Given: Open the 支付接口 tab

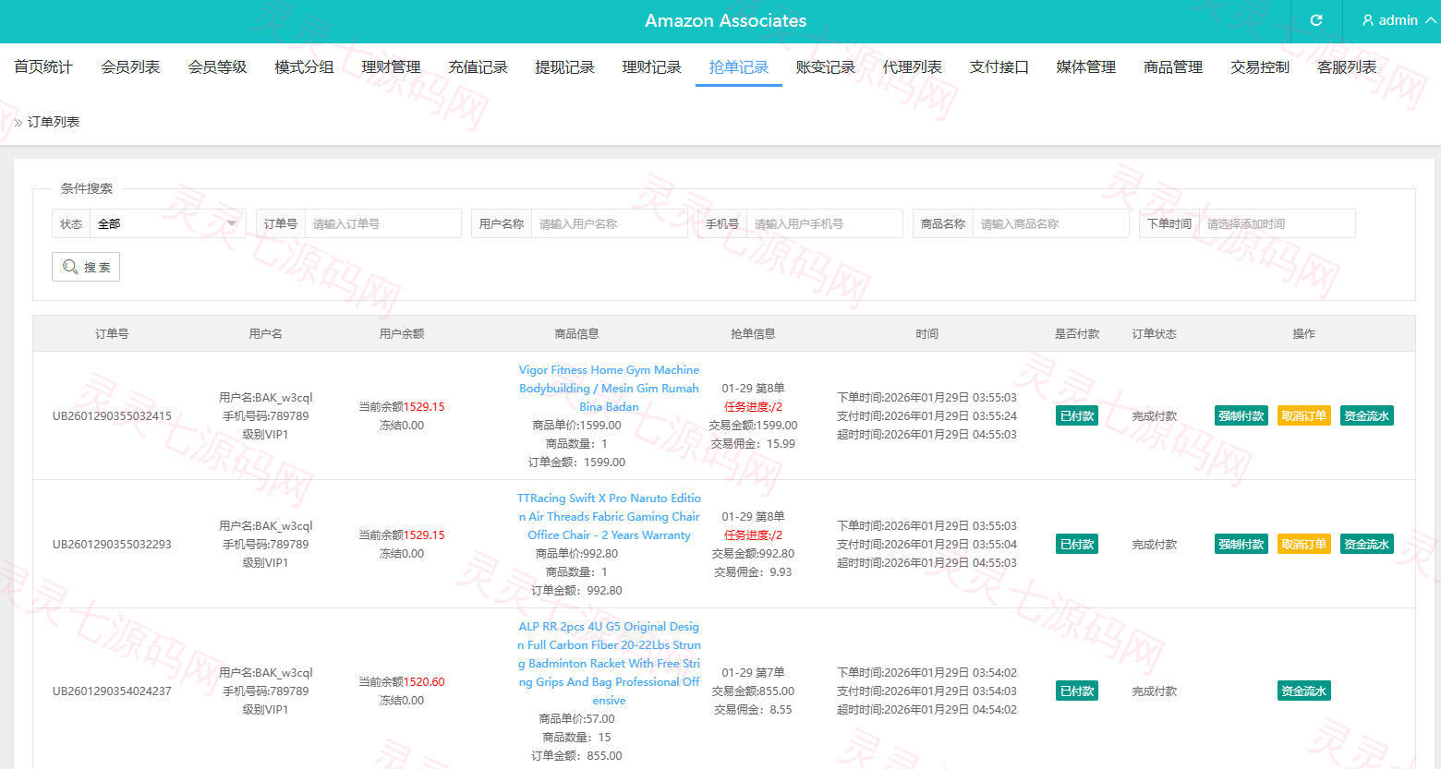Looking at the screenshot, I should [999, 66].
